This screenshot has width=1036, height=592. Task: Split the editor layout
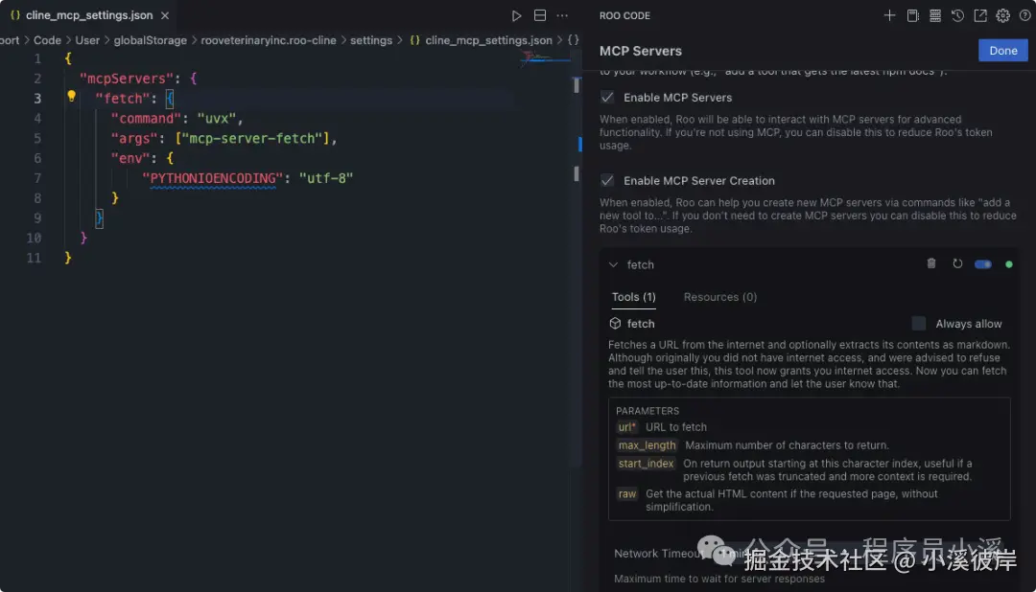540,15
